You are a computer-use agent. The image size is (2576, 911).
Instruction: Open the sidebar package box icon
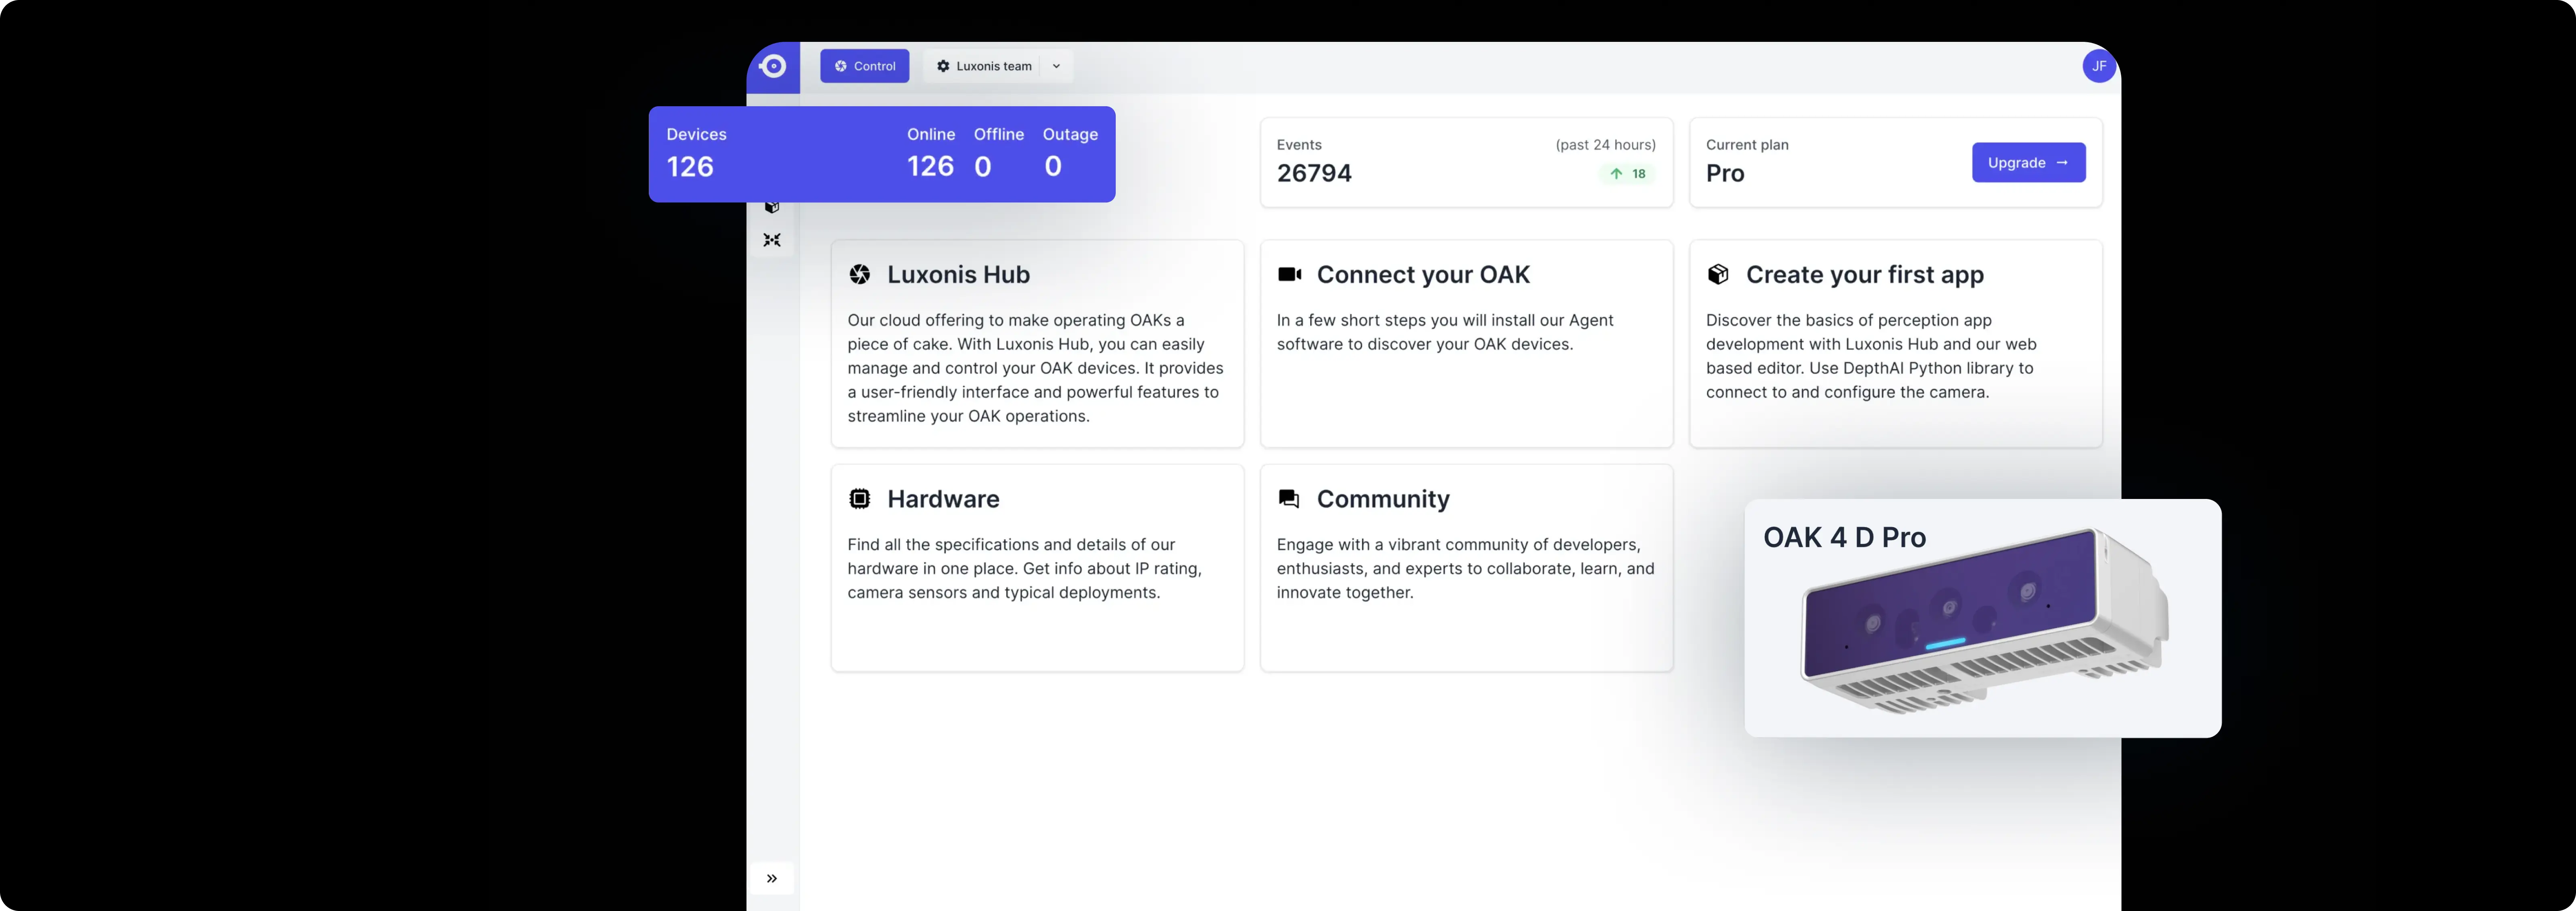click(x=771, y=207)
